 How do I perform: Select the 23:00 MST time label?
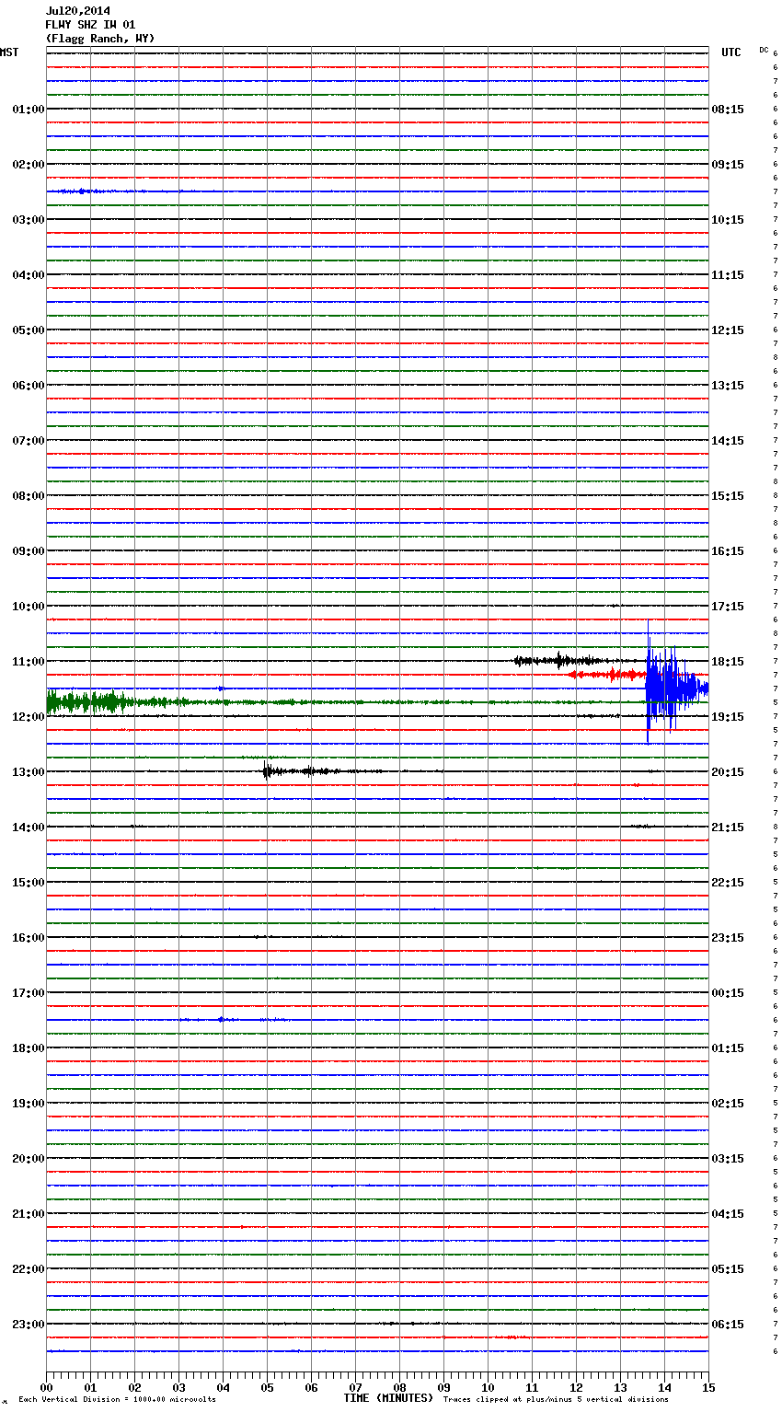[28, 1325]
